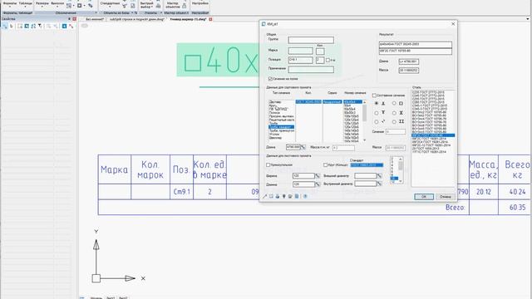Click the help icon in dialog bottom toolbar

pyautogui.click(x=305, y=196)
